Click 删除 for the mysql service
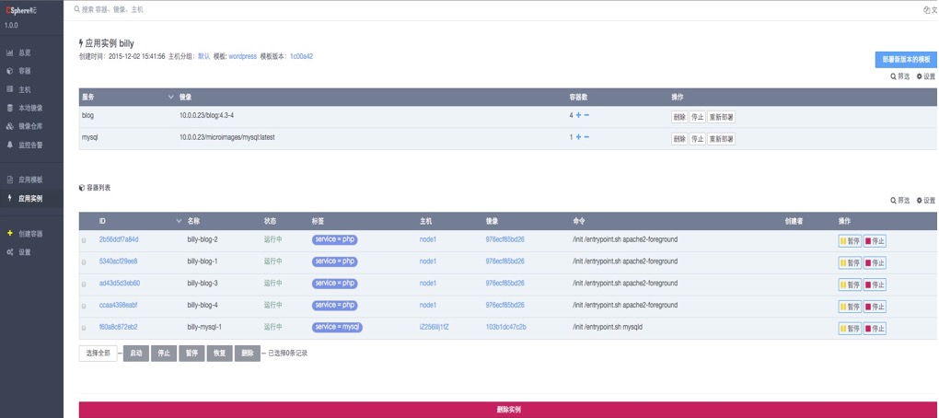This screenshot has width=939, height=418. point(679,139)
